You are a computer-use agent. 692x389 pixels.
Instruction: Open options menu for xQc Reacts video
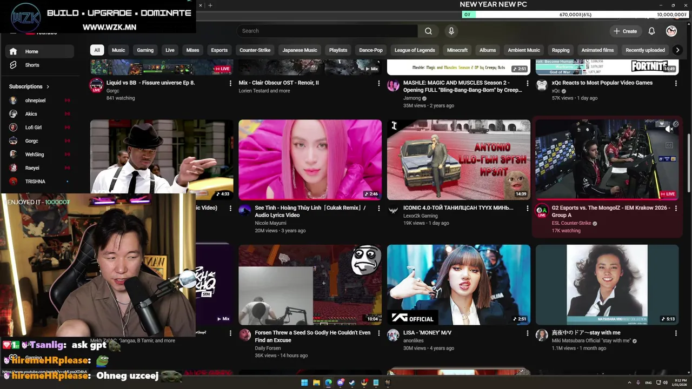[x=675, y=83]
